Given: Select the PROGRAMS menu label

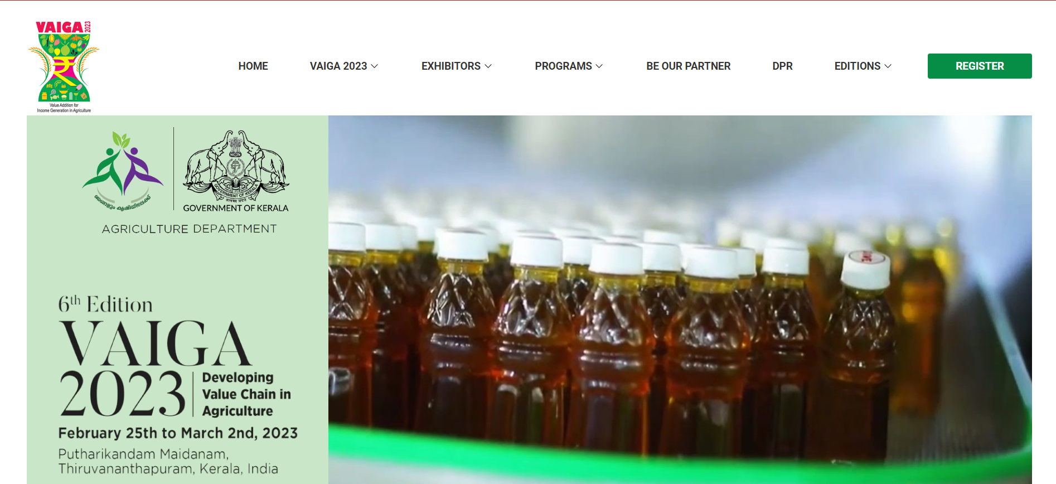Looking at the screenshot, I should 563,66.
